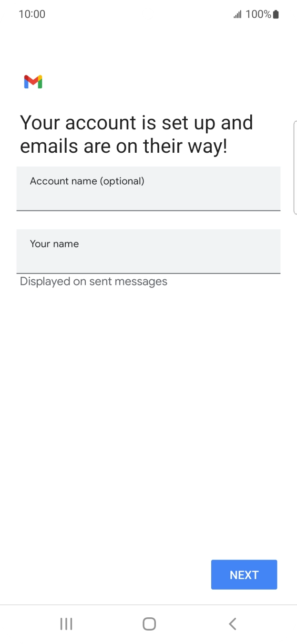Tap the 'Your account is set up' headline
This screenshot has width=297, height=644.
[x=136, y=134]
